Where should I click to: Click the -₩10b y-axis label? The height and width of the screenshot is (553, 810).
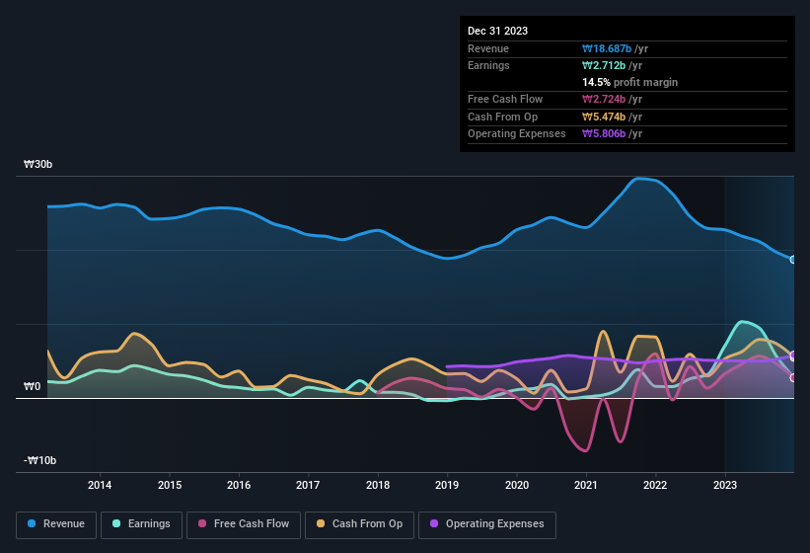pyautogui.click(x=40, y=460)
